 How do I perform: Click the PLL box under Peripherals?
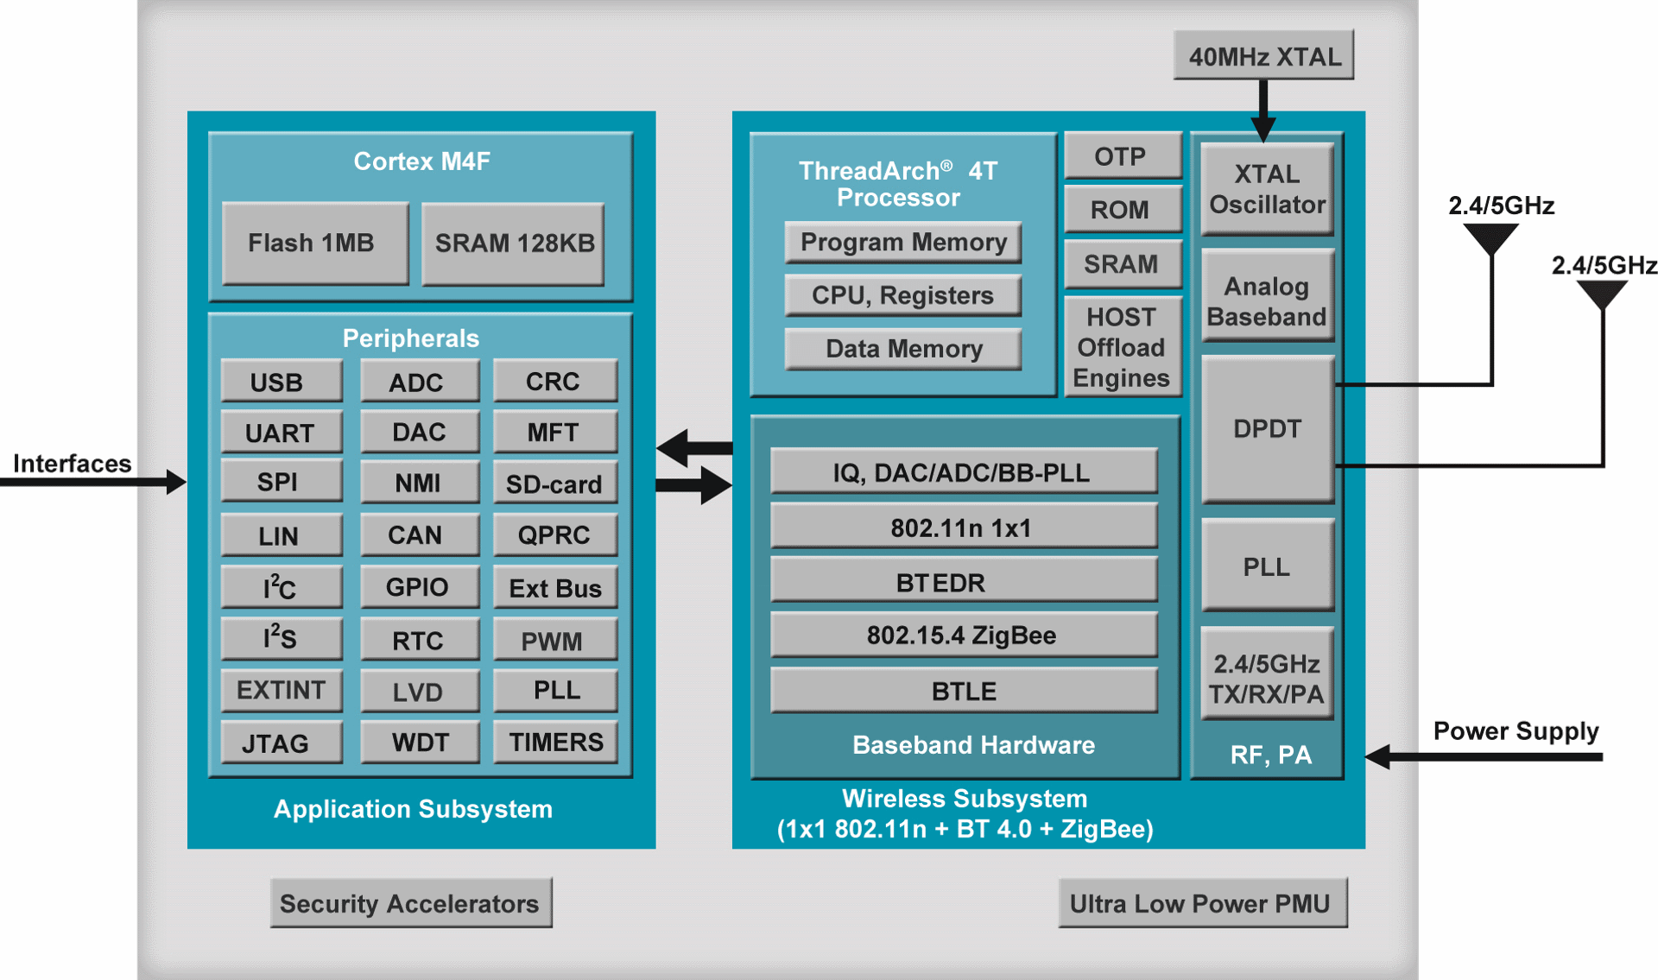(x=555, y=692)
